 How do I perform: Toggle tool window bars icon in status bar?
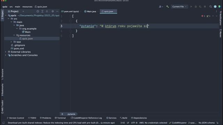[x=4, y=123]
